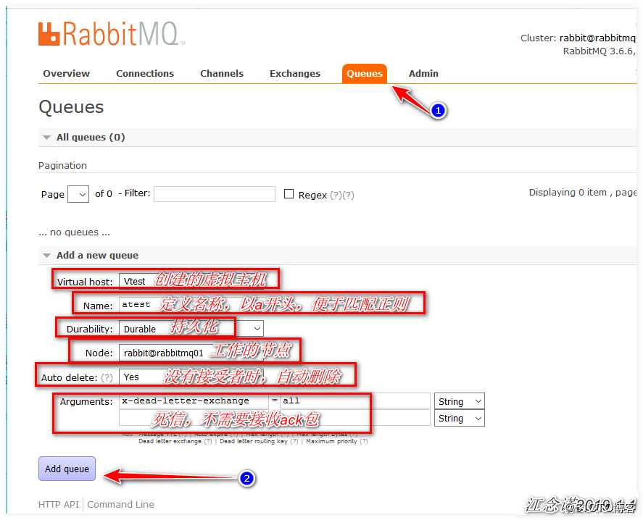Show Auto delete help question mark

(x=107, y=377)
